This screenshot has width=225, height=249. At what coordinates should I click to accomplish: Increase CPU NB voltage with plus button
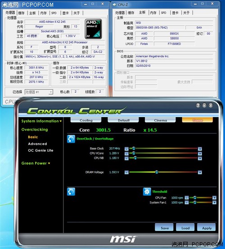[x=200, y=158]
